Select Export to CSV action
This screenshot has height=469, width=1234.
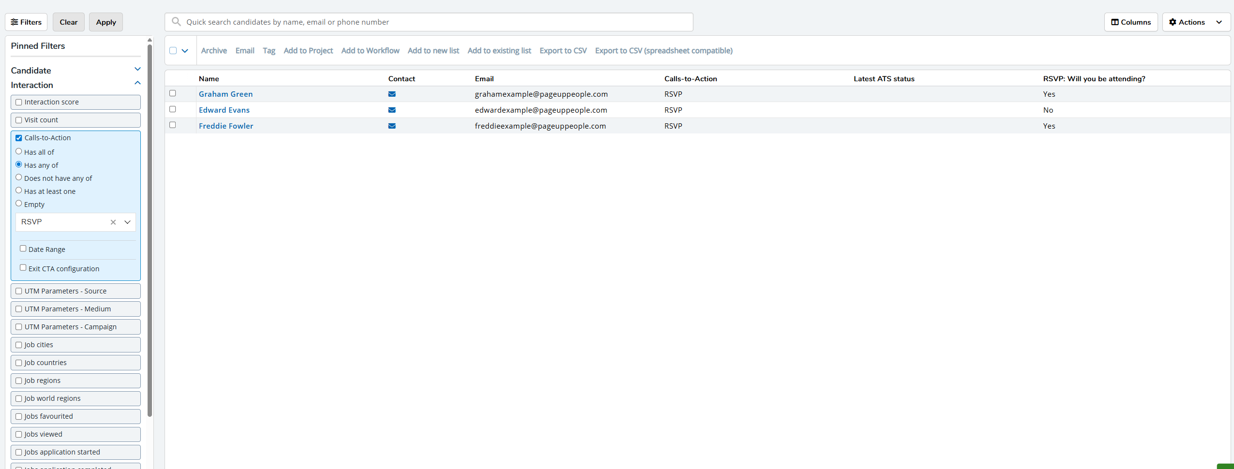(563, 51)
